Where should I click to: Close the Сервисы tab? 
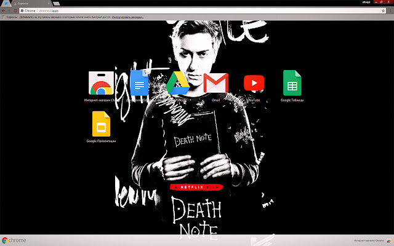tap(49, 4)
